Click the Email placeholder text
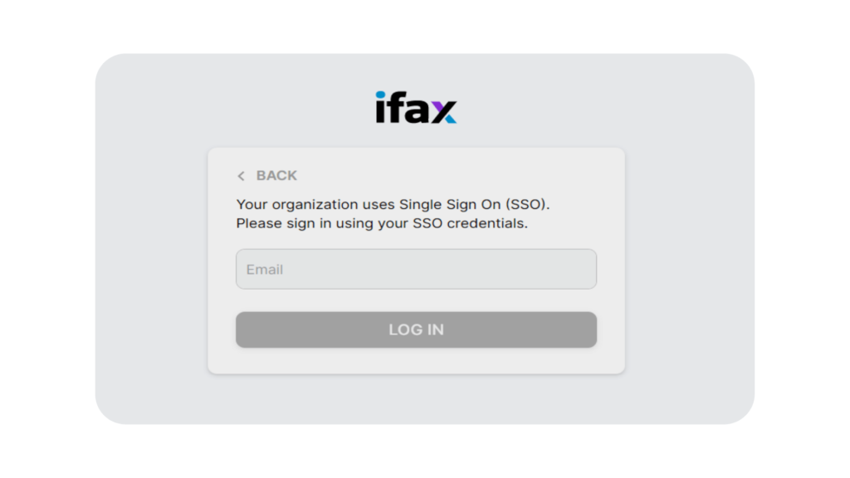This screenshot has width=850, height=478. coord(264,269)
